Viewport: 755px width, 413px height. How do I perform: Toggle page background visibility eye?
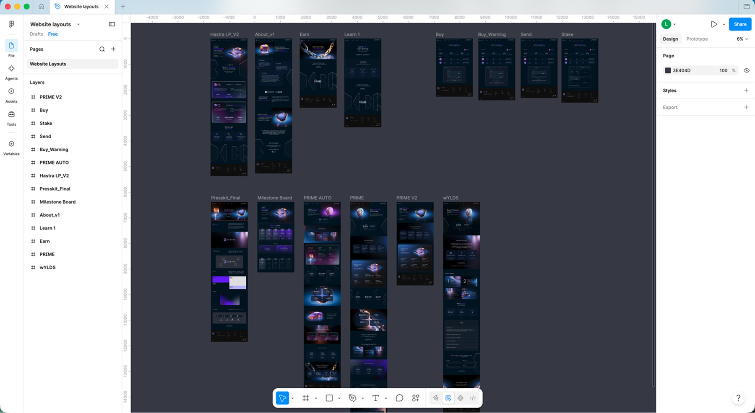[x=747, y=70]
